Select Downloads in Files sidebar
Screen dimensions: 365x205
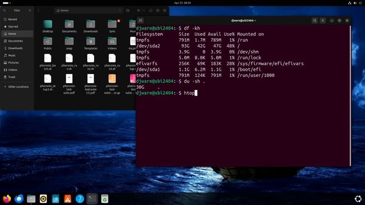pyautogui.click(x=17, y=48)
